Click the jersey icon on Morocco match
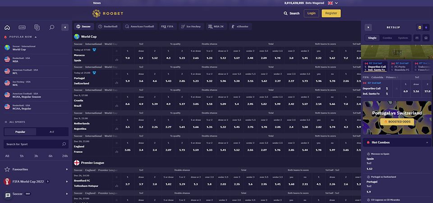This screenshot has width=433, height=203. coord(94,50)
